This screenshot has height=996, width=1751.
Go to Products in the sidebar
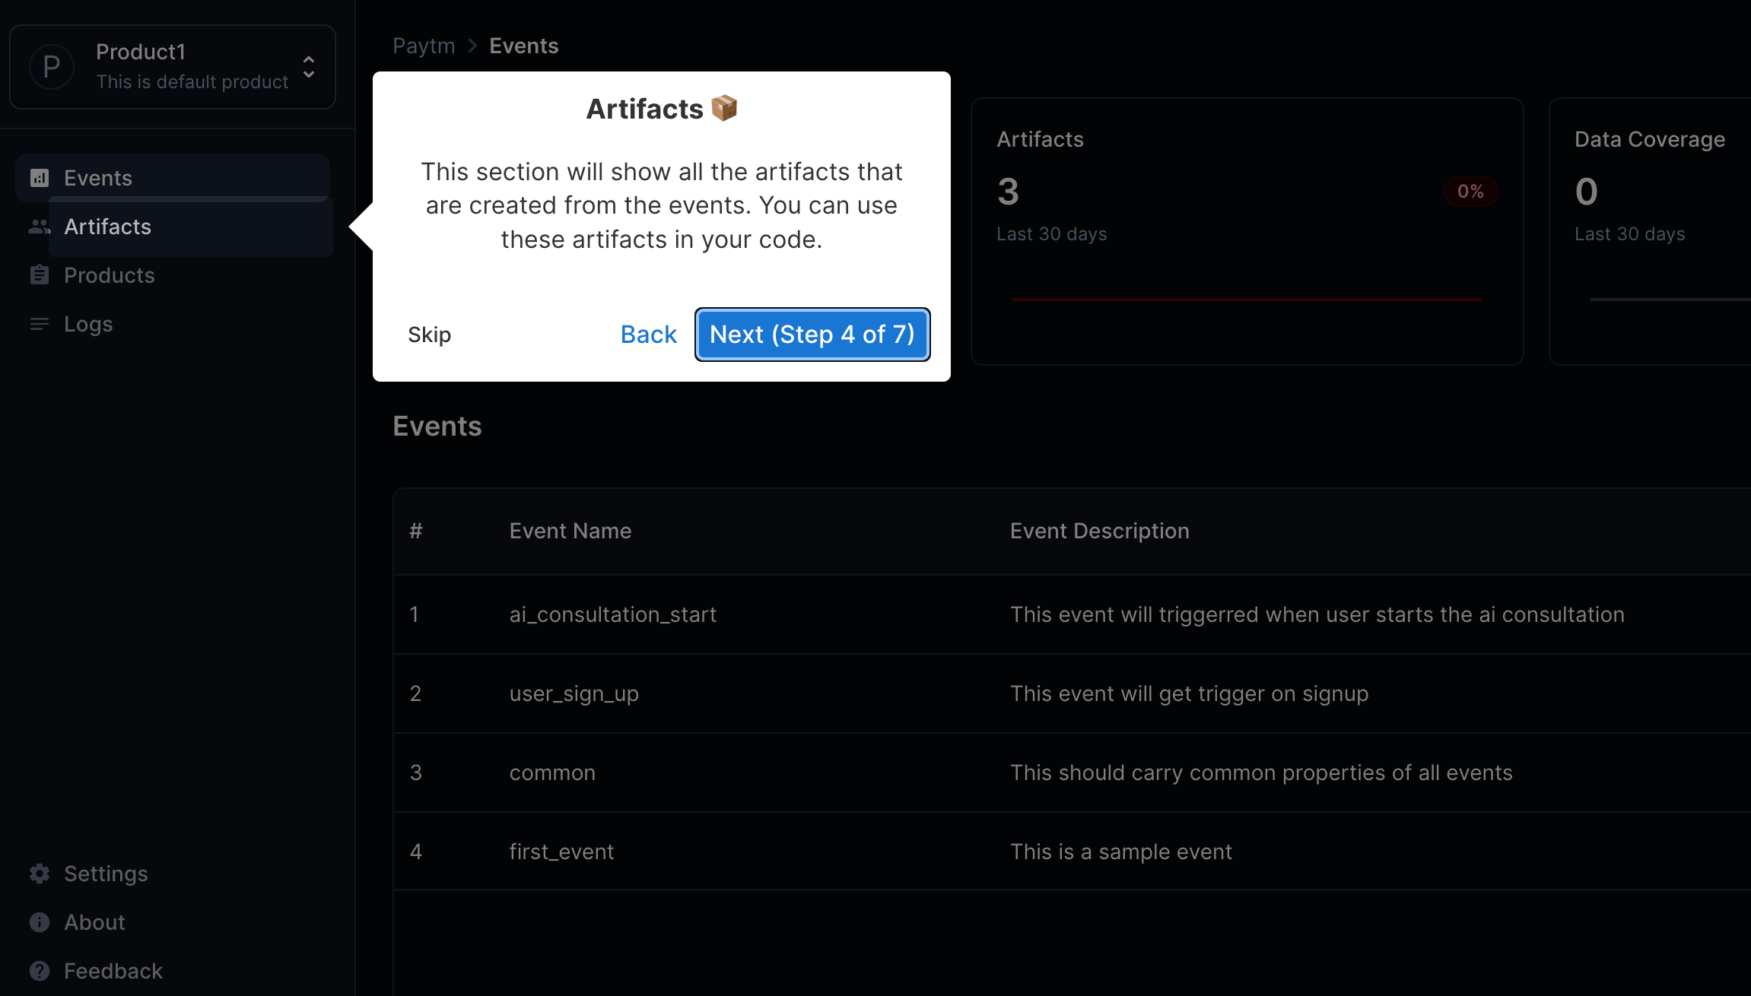[x=173, y=275]
